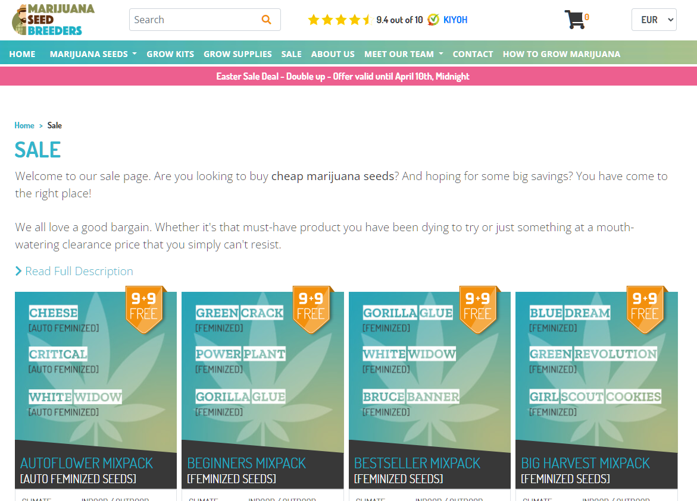Expand the Meet Our Team menu
The height and width of the screenshot is (501, 697).
pos(404,54)
